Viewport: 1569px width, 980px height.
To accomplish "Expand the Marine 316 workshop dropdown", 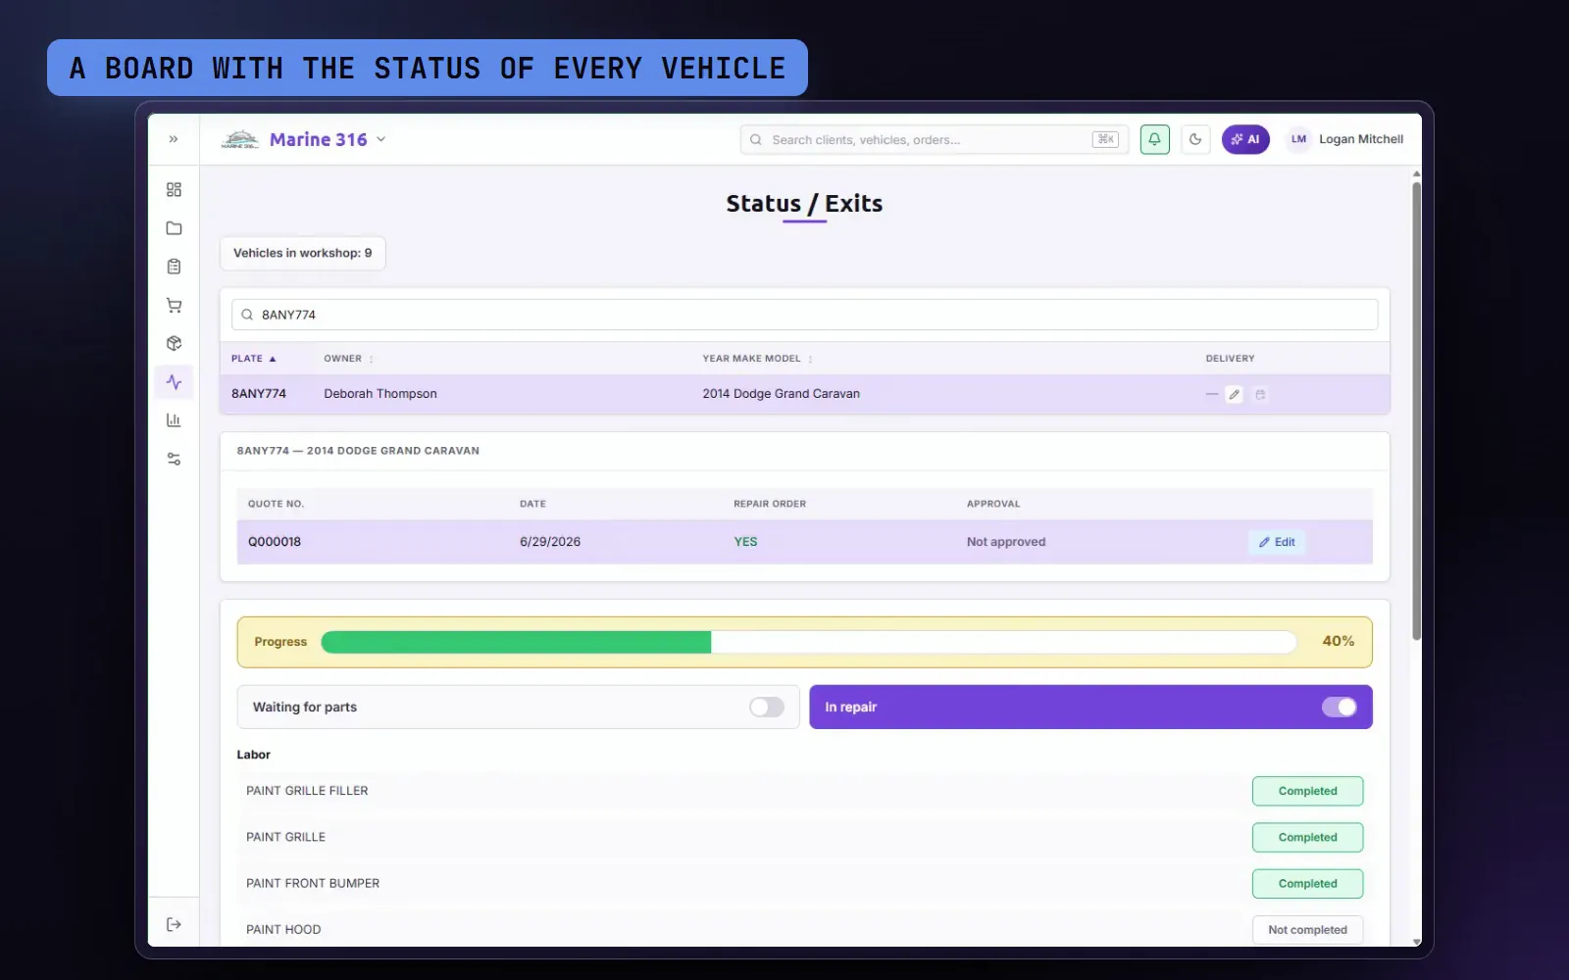I will [381, 139].
